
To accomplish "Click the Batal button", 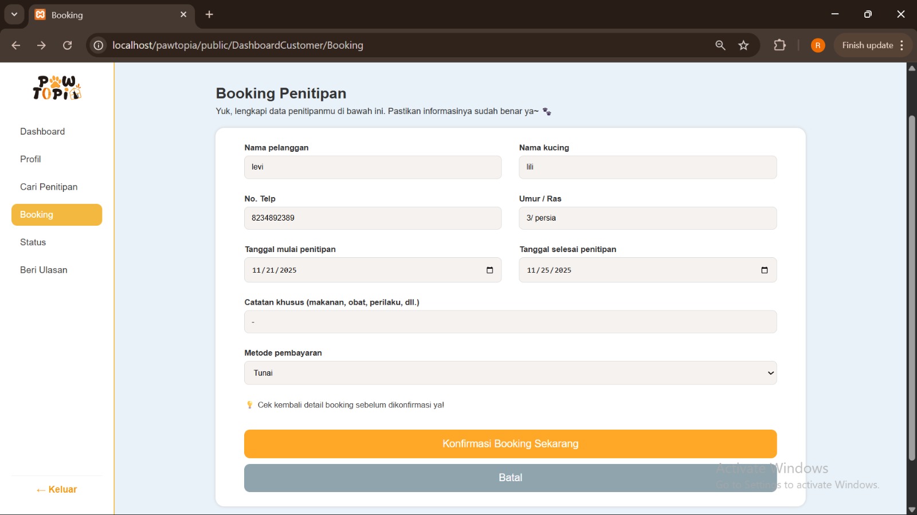I will (x=510, y=478).
